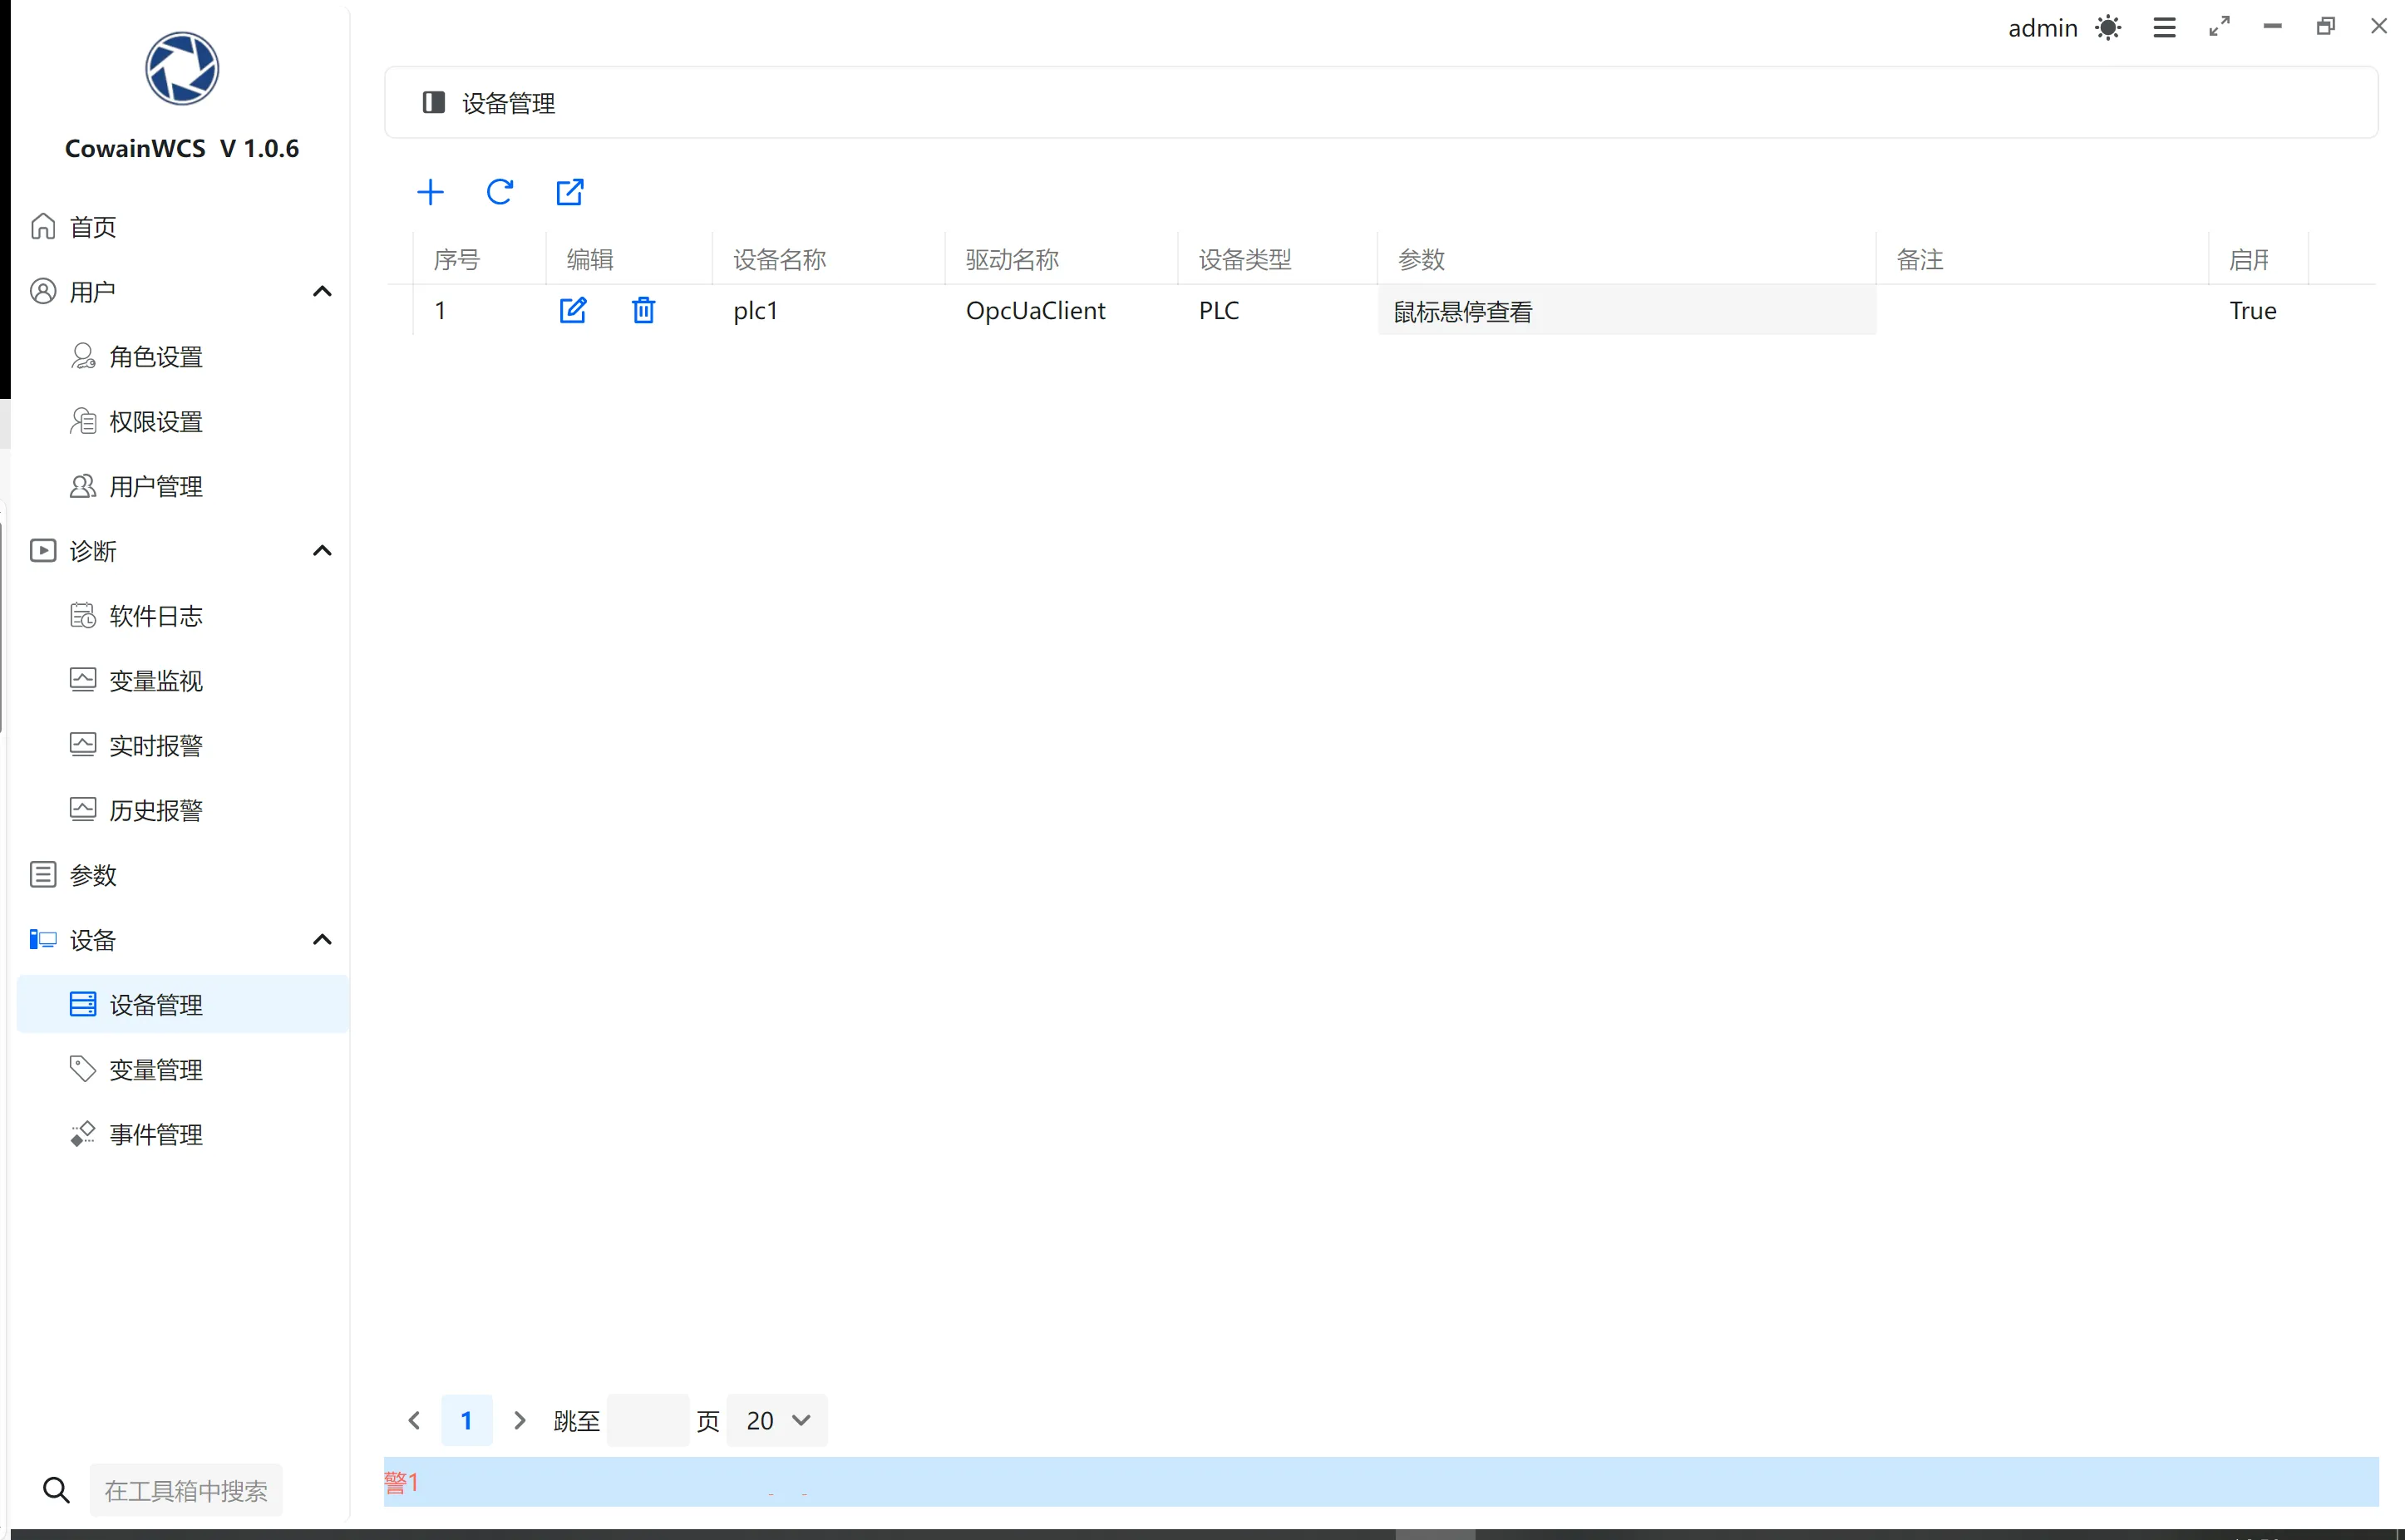Open the hamburger menu icon
2405x1540 pixels.
(2164, 28)
